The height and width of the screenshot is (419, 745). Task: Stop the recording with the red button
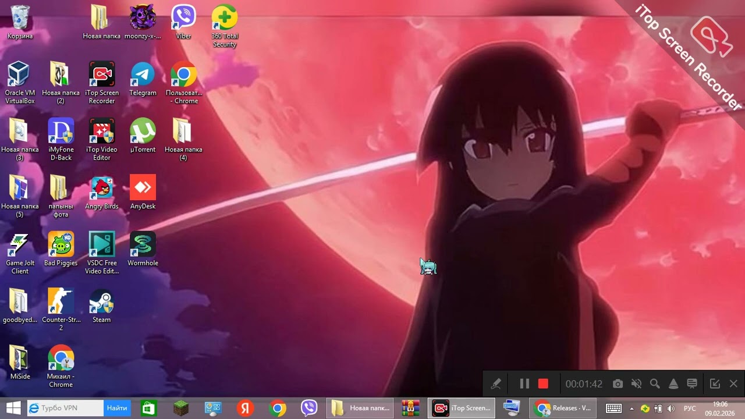pyautogui.click(x=543, y=384)
